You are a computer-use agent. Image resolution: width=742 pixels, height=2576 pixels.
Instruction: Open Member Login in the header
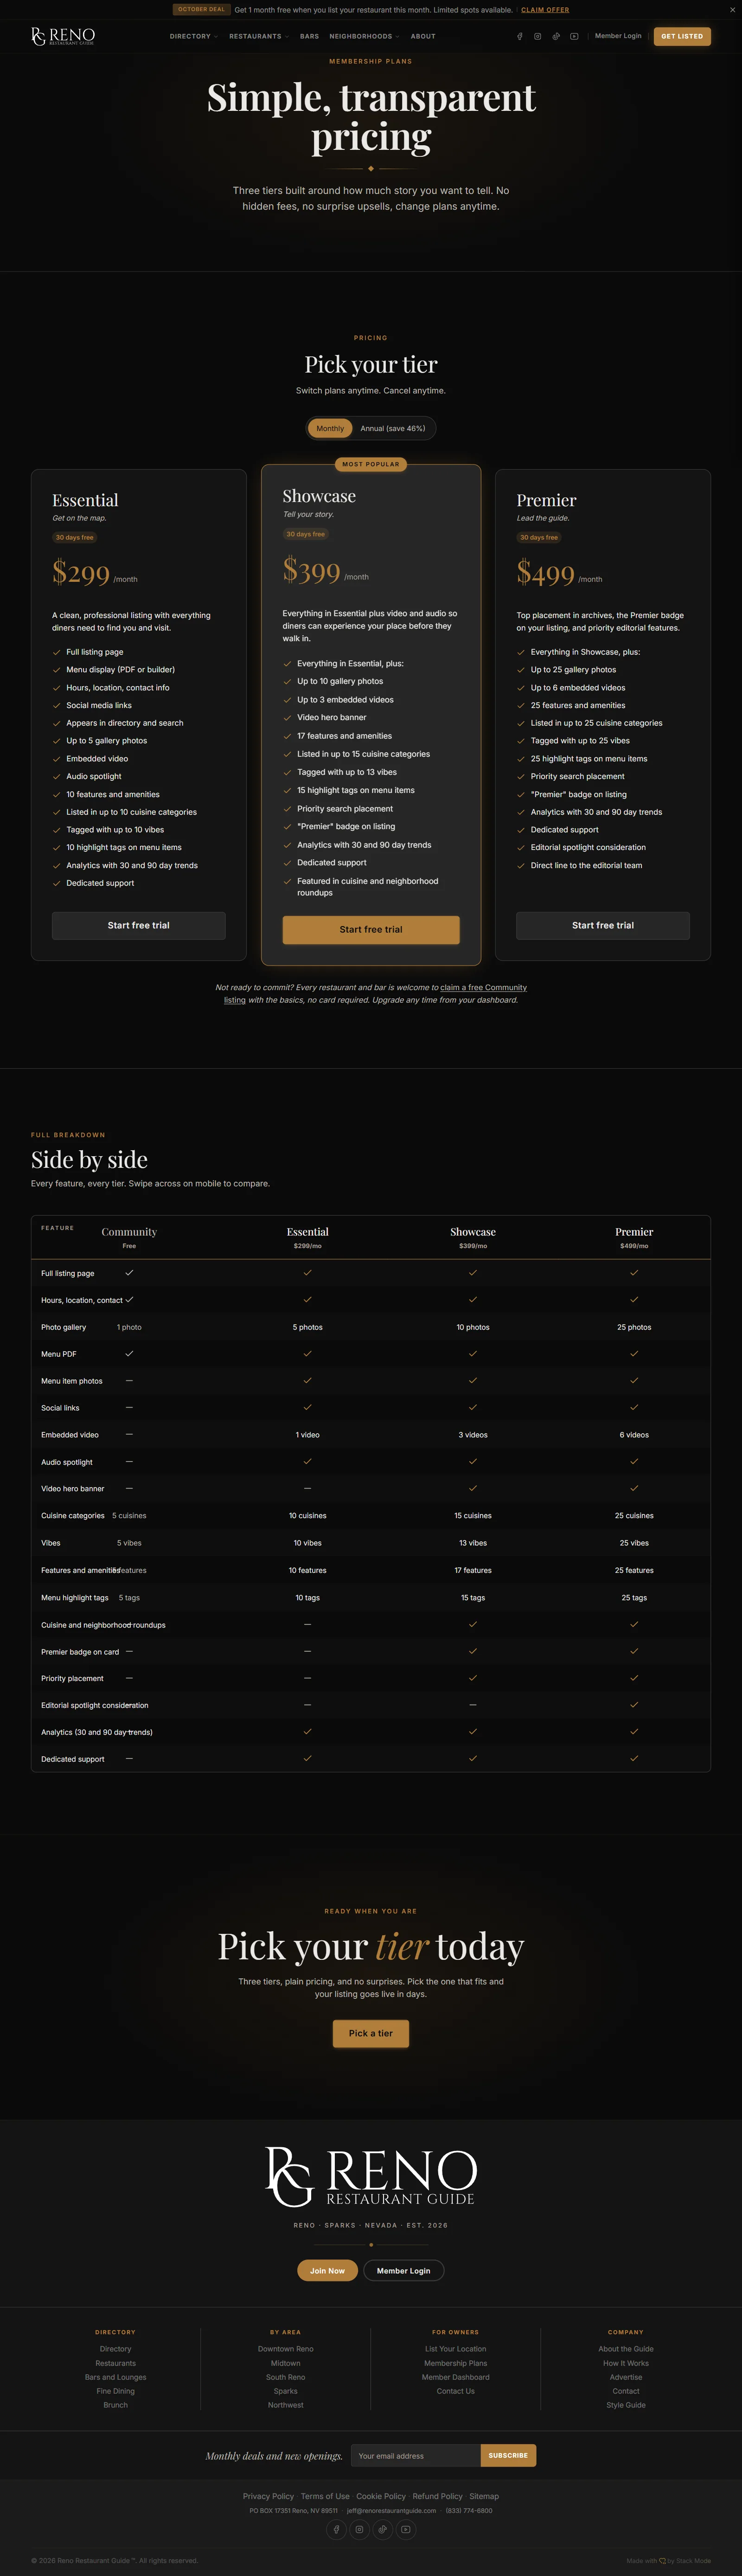[x=618, y=36]
